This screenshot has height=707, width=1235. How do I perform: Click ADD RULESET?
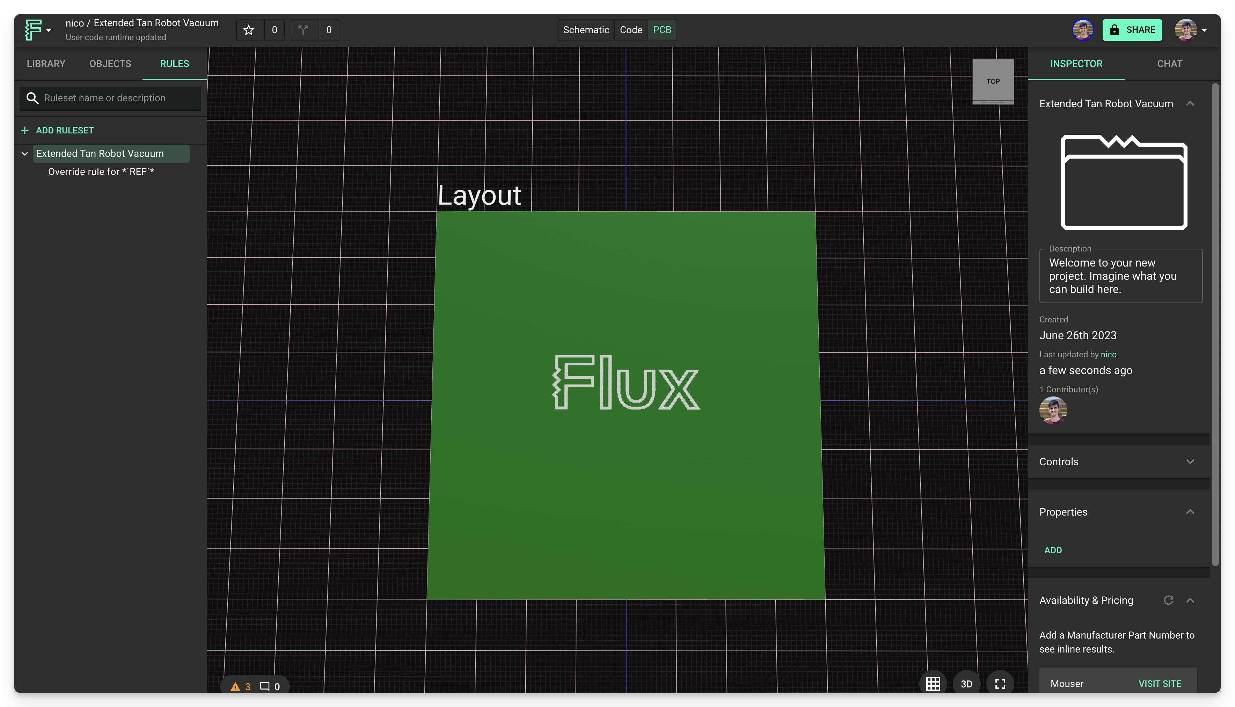tap(57, 130)
